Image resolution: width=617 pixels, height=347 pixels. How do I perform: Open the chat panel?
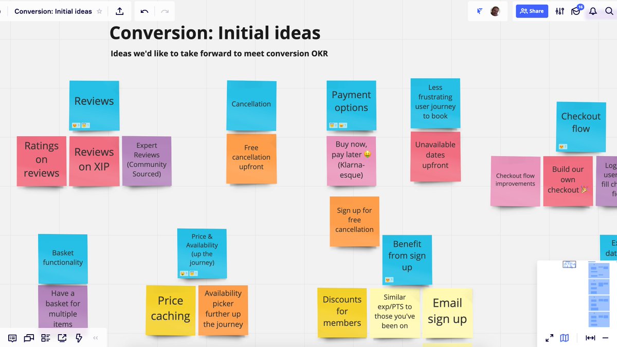pyautogui.click(x=29, y=338)
